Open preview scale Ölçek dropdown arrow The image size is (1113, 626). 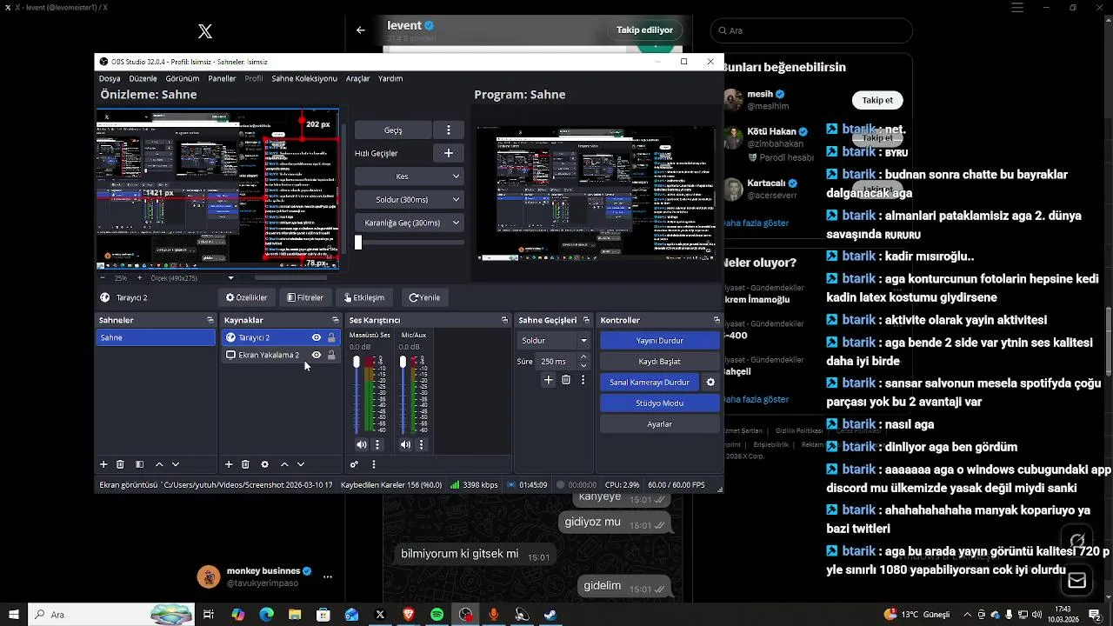[230, 278]
